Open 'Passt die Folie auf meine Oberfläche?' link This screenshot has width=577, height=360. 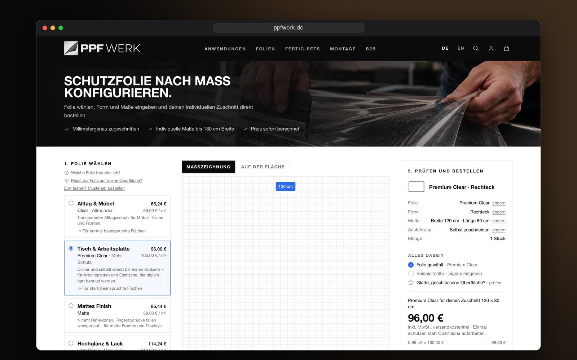pyautogui.click(x=106, y=181)
